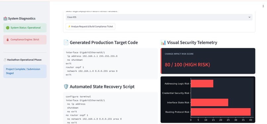Click the Generated Production Target Code heading
The width and height of the screenshot is (267, 124).
coord(104,42)
